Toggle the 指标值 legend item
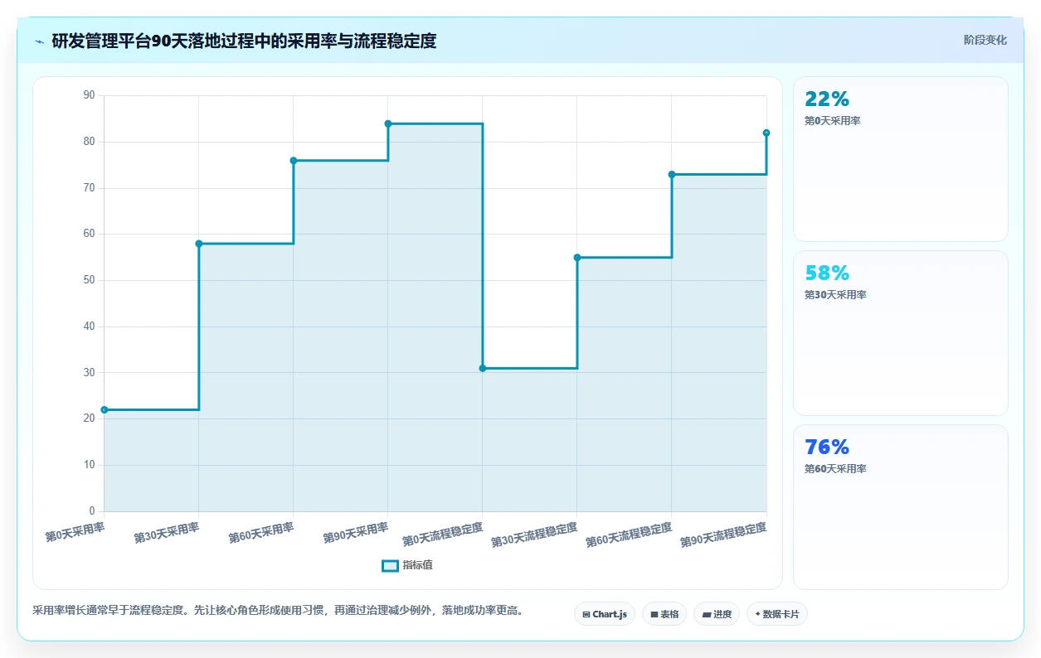Viewport: 1041px width, 658px height. click(x=407, y=565)
